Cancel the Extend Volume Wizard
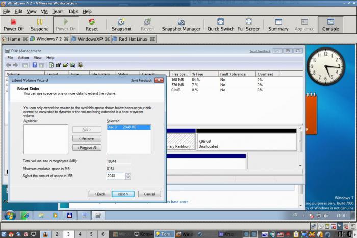Image resolution: width=357 pixels, height=238 pixels. point(149,194)
